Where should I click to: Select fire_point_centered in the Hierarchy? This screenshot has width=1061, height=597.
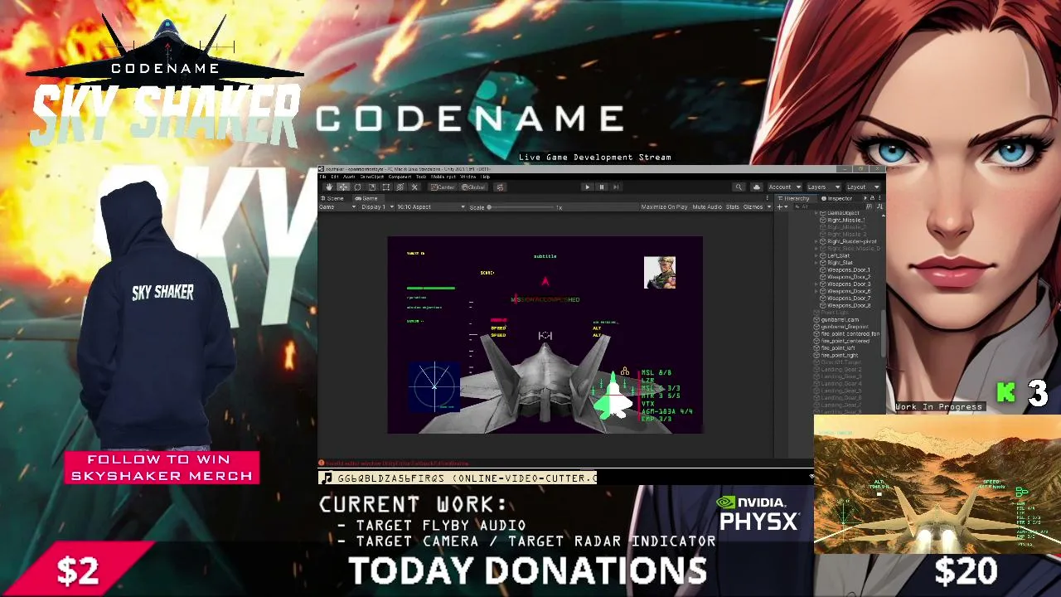point(846,342)
